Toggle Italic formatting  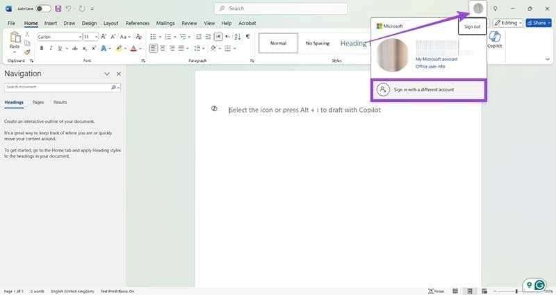point(51,48)
